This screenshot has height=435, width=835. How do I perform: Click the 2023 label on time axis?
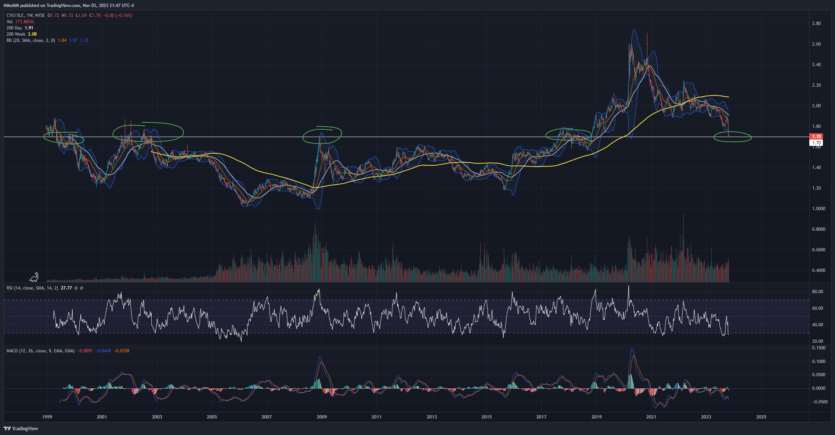[x=706, y=417]
